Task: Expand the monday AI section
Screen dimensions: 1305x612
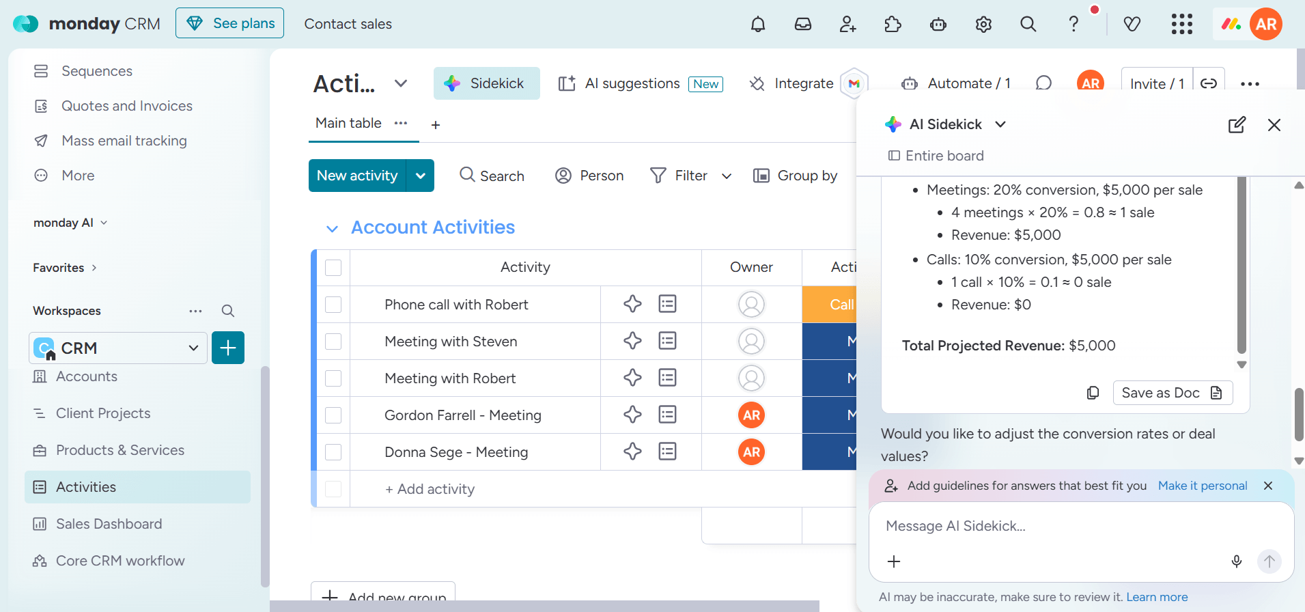Action: point(70,223)
